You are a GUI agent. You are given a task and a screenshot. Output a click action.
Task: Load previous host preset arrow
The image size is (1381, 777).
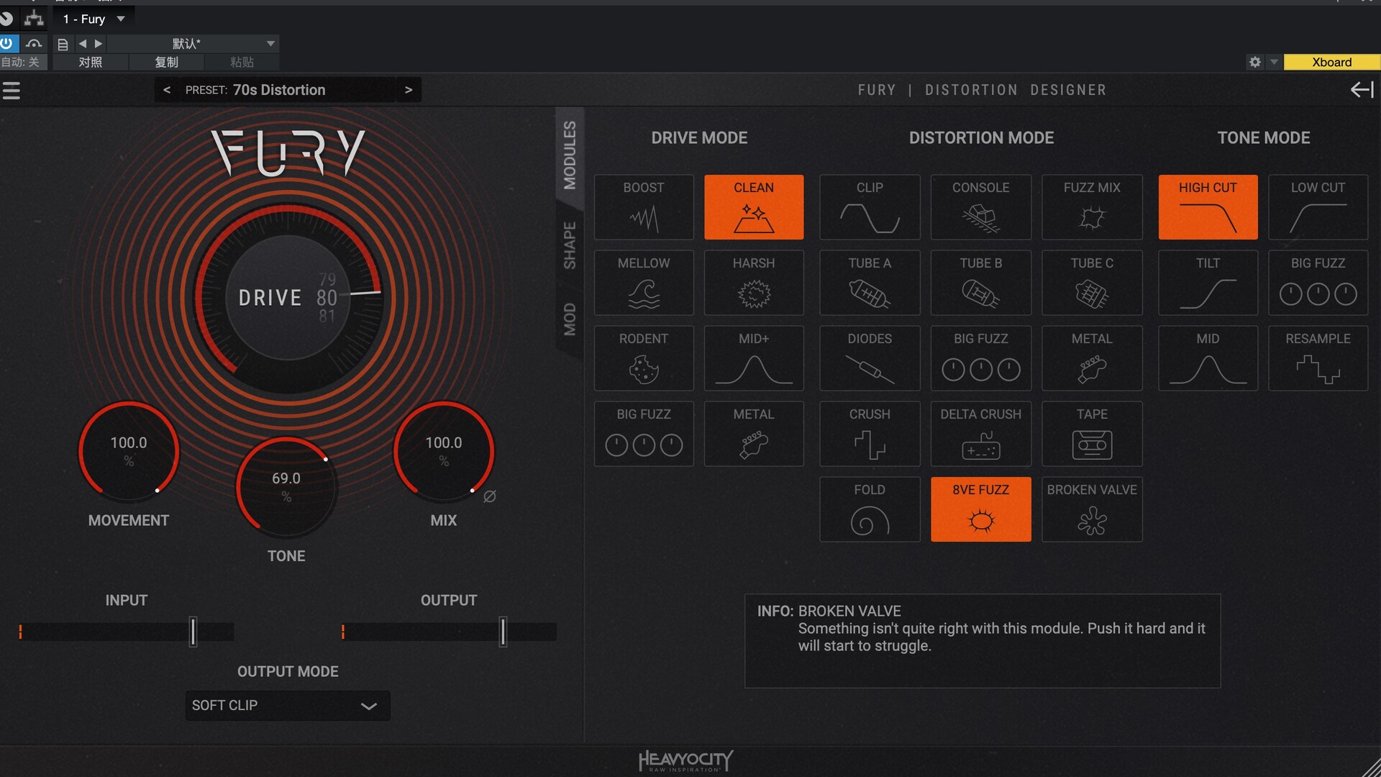(82, 44)
